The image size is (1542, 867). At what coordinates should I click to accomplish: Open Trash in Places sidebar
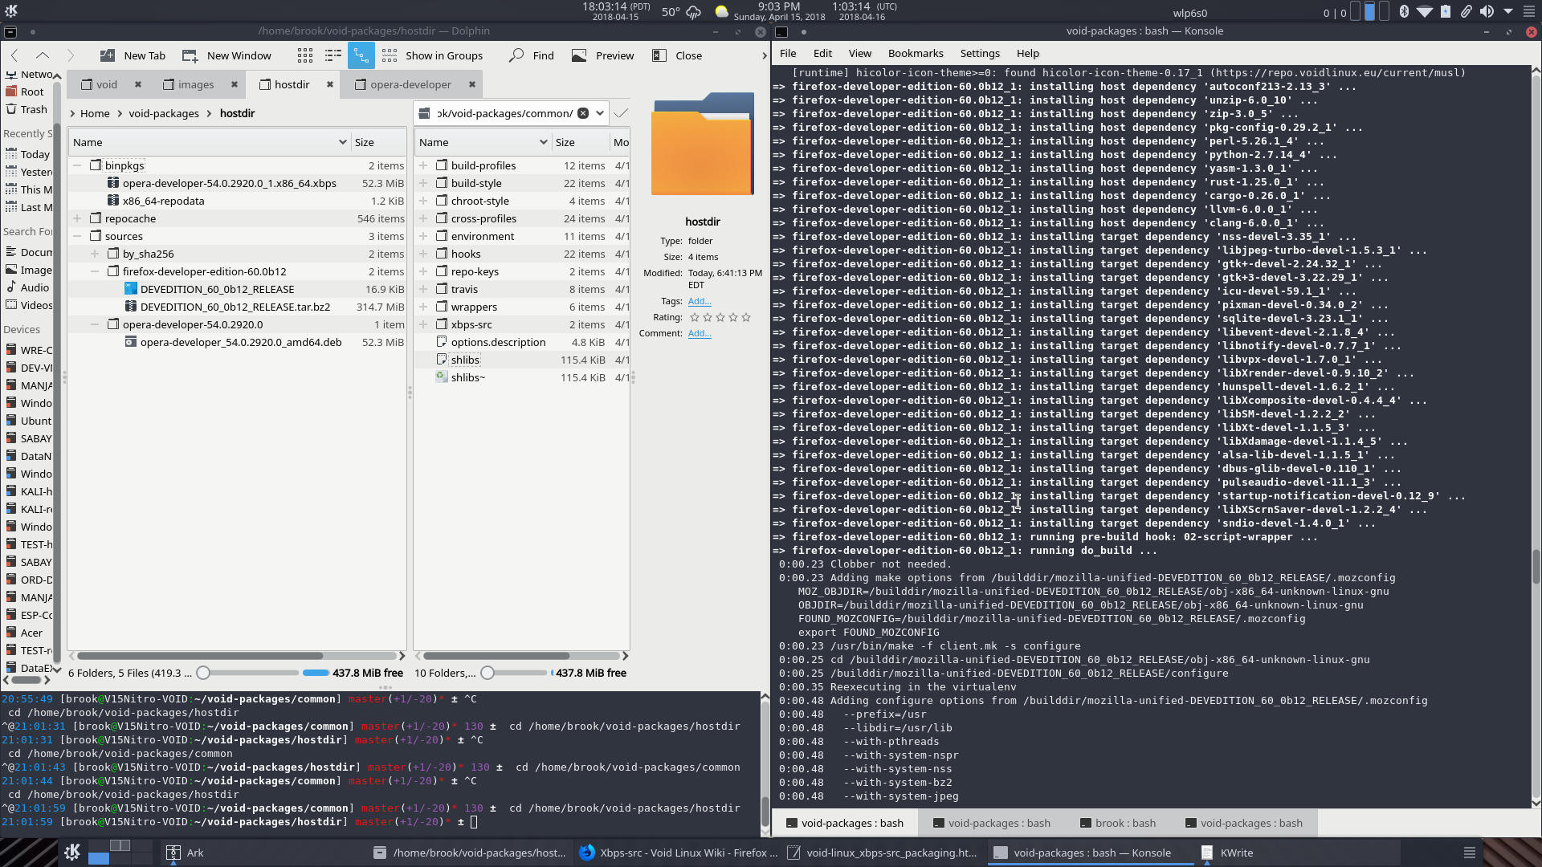34,109
